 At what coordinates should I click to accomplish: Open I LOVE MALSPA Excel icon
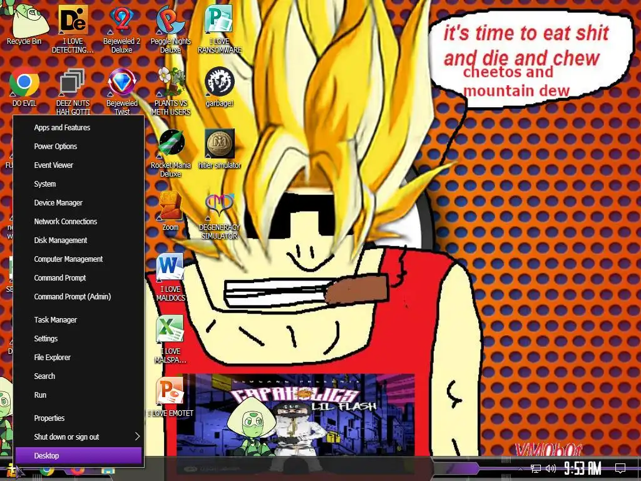click(170, 339)
